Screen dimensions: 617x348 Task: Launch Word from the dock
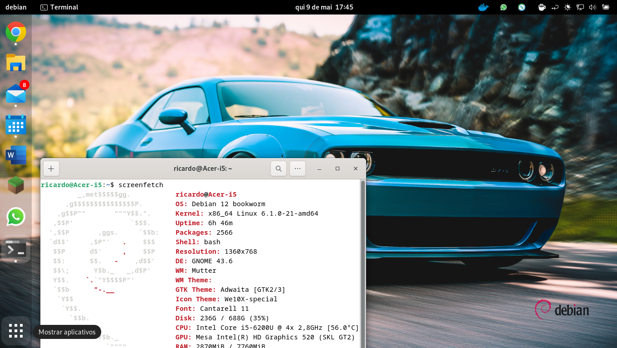point(16,155)
